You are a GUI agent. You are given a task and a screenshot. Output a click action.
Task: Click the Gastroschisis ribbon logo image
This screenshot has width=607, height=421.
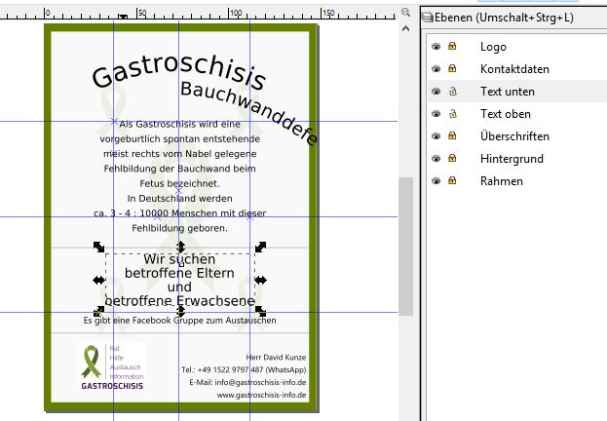coord(112,366)
